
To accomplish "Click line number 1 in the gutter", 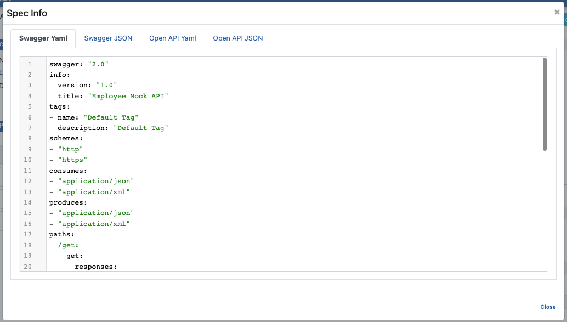I will 30,64.
